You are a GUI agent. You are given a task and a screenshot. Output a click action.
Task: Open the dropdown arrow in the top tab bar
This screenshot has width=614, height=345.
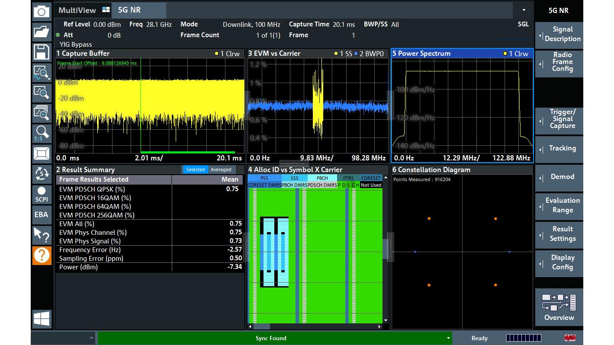point(524,10)
